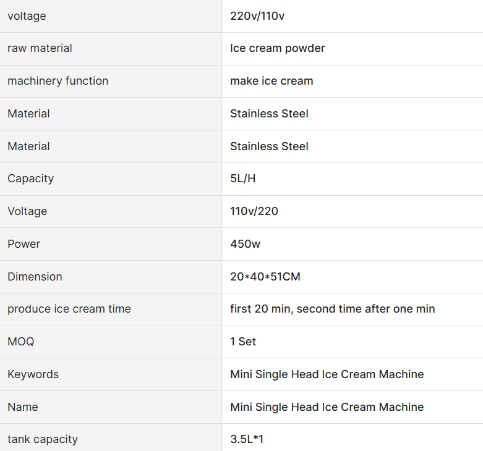Select the '20*40*51CM' dimension value
This screenshot has width=483, height=451.
pos(265,277)
